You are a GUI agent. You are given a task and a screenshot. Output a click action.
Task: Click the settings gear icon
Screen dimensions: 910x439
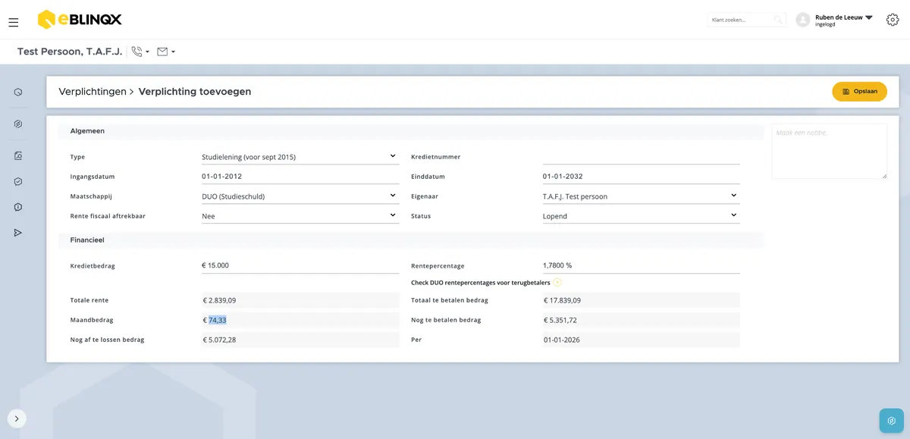click(893, 20)
